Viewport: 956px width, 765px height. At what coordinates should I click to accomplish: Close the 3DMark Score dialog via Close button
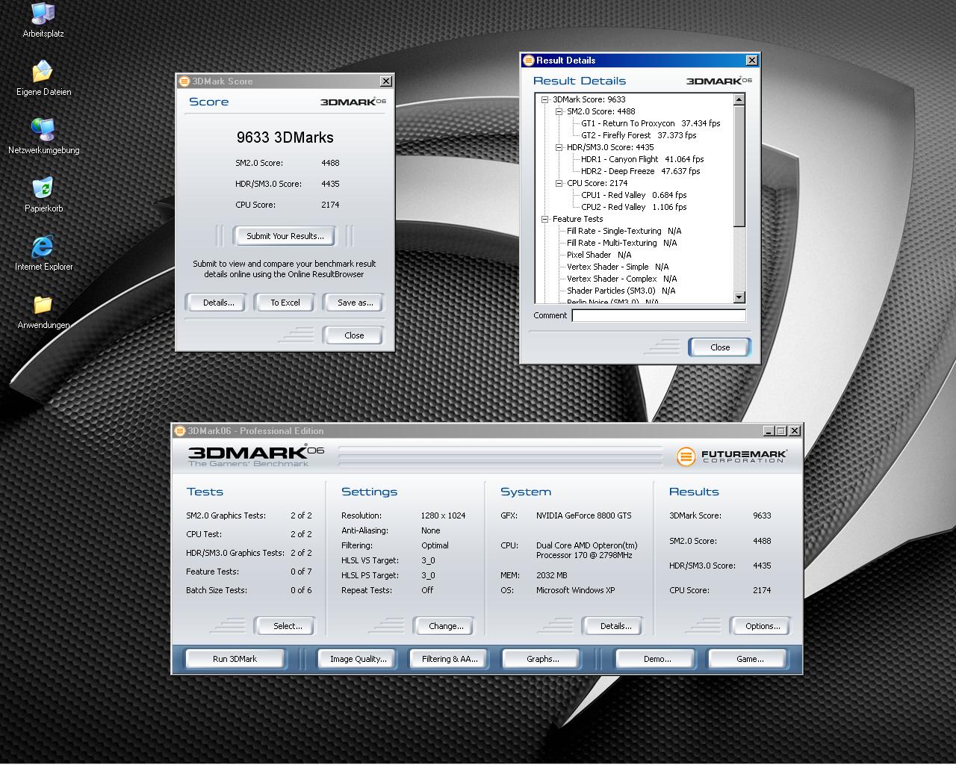[x=354, y=335]
